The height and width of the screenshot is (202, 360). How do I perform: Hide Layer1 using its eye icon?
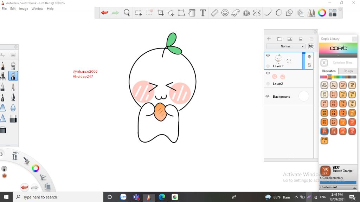(268, 55)
